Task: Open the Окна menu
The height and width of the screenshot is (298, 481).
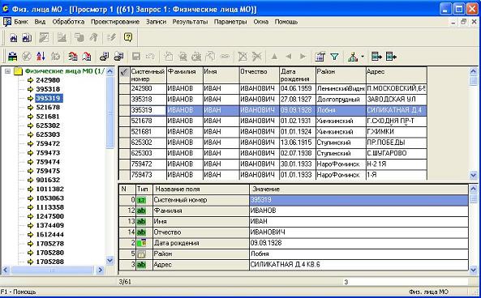Action: pos(260,22)
